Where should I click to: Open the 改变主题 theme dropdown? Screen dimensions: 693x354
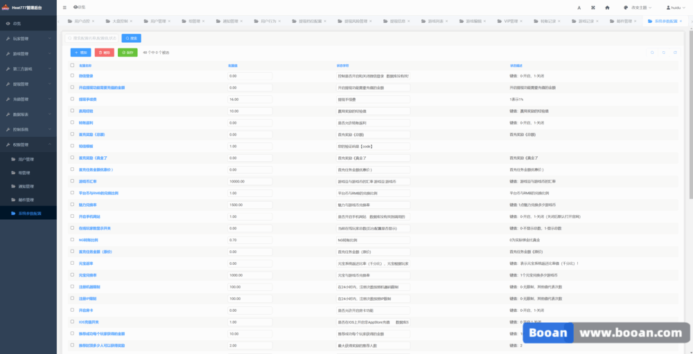pos(638,7)
